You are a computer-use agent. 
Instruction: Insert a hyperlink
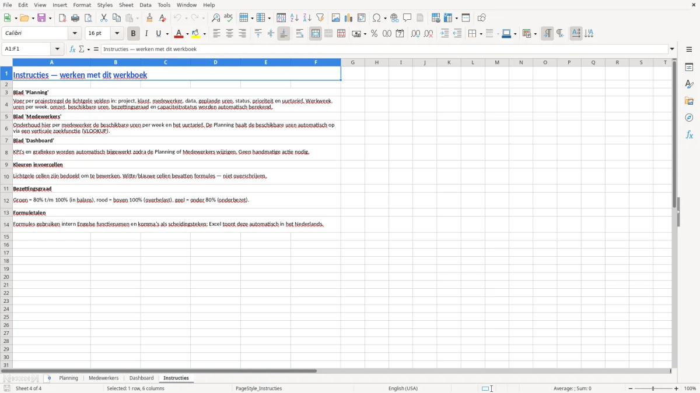click(x=395, y=18)
